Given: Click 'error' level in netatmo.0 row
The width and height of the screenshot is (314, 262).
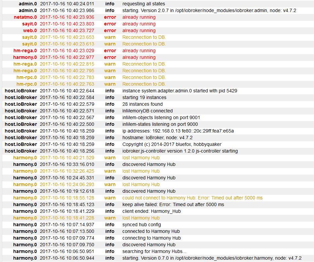Looking at the screenshot, I should pos(110,17).
